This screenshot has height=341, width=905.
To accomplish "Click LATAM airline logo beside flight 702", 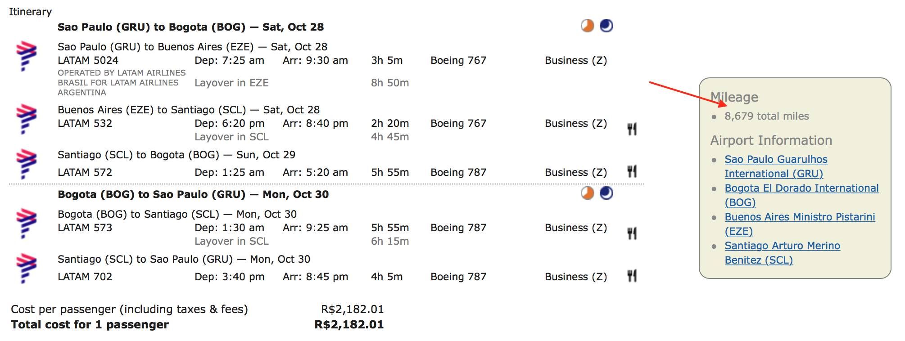I will coord(26,268).
